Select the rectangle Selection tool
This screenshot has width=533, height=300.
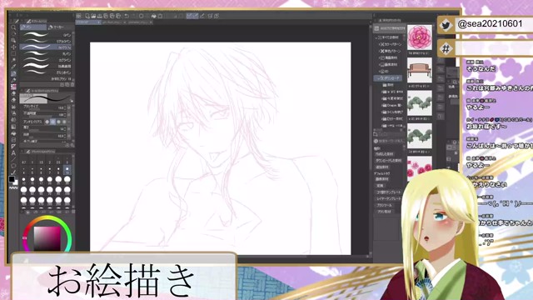pos(13,53)
